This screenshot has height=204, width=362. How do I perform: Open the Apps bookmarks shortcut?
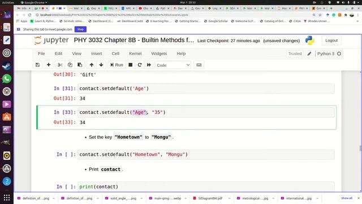[x=22, y=21]
